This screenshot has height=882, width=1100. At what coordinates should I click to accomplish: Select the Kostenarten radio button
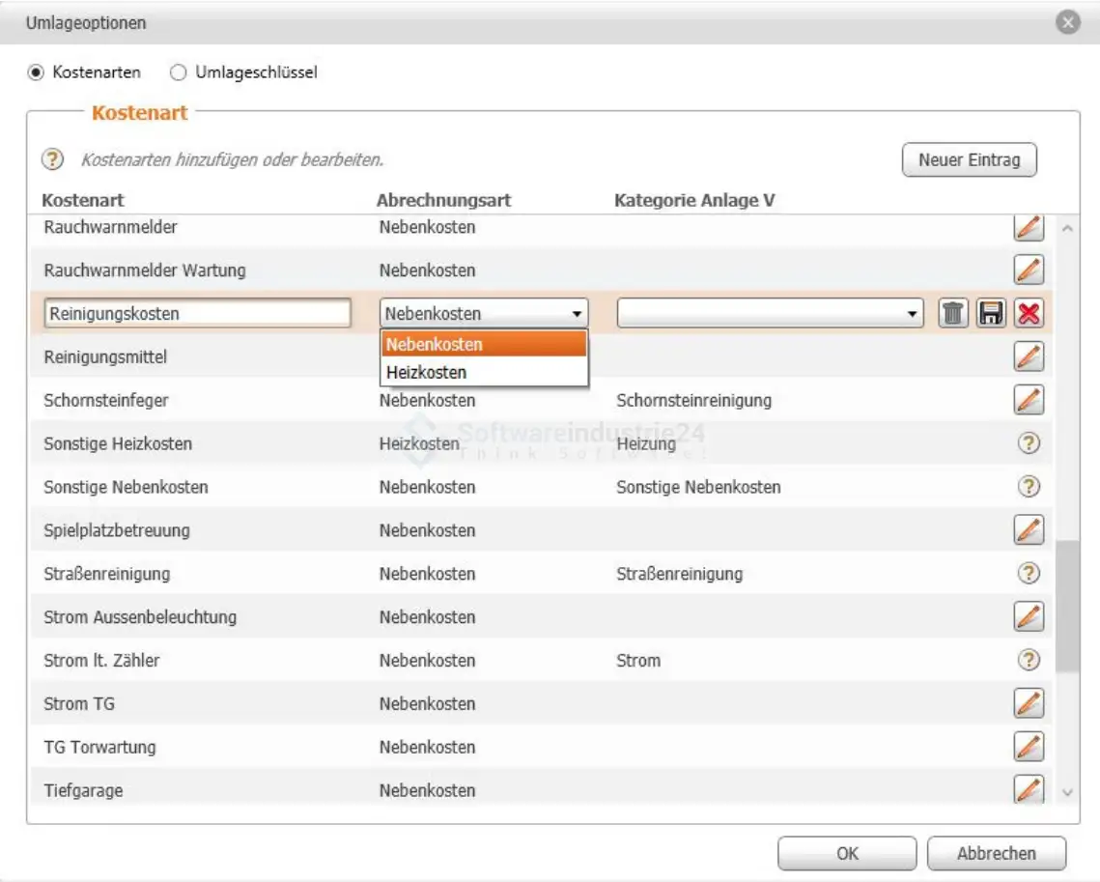(x=37, y=72)
